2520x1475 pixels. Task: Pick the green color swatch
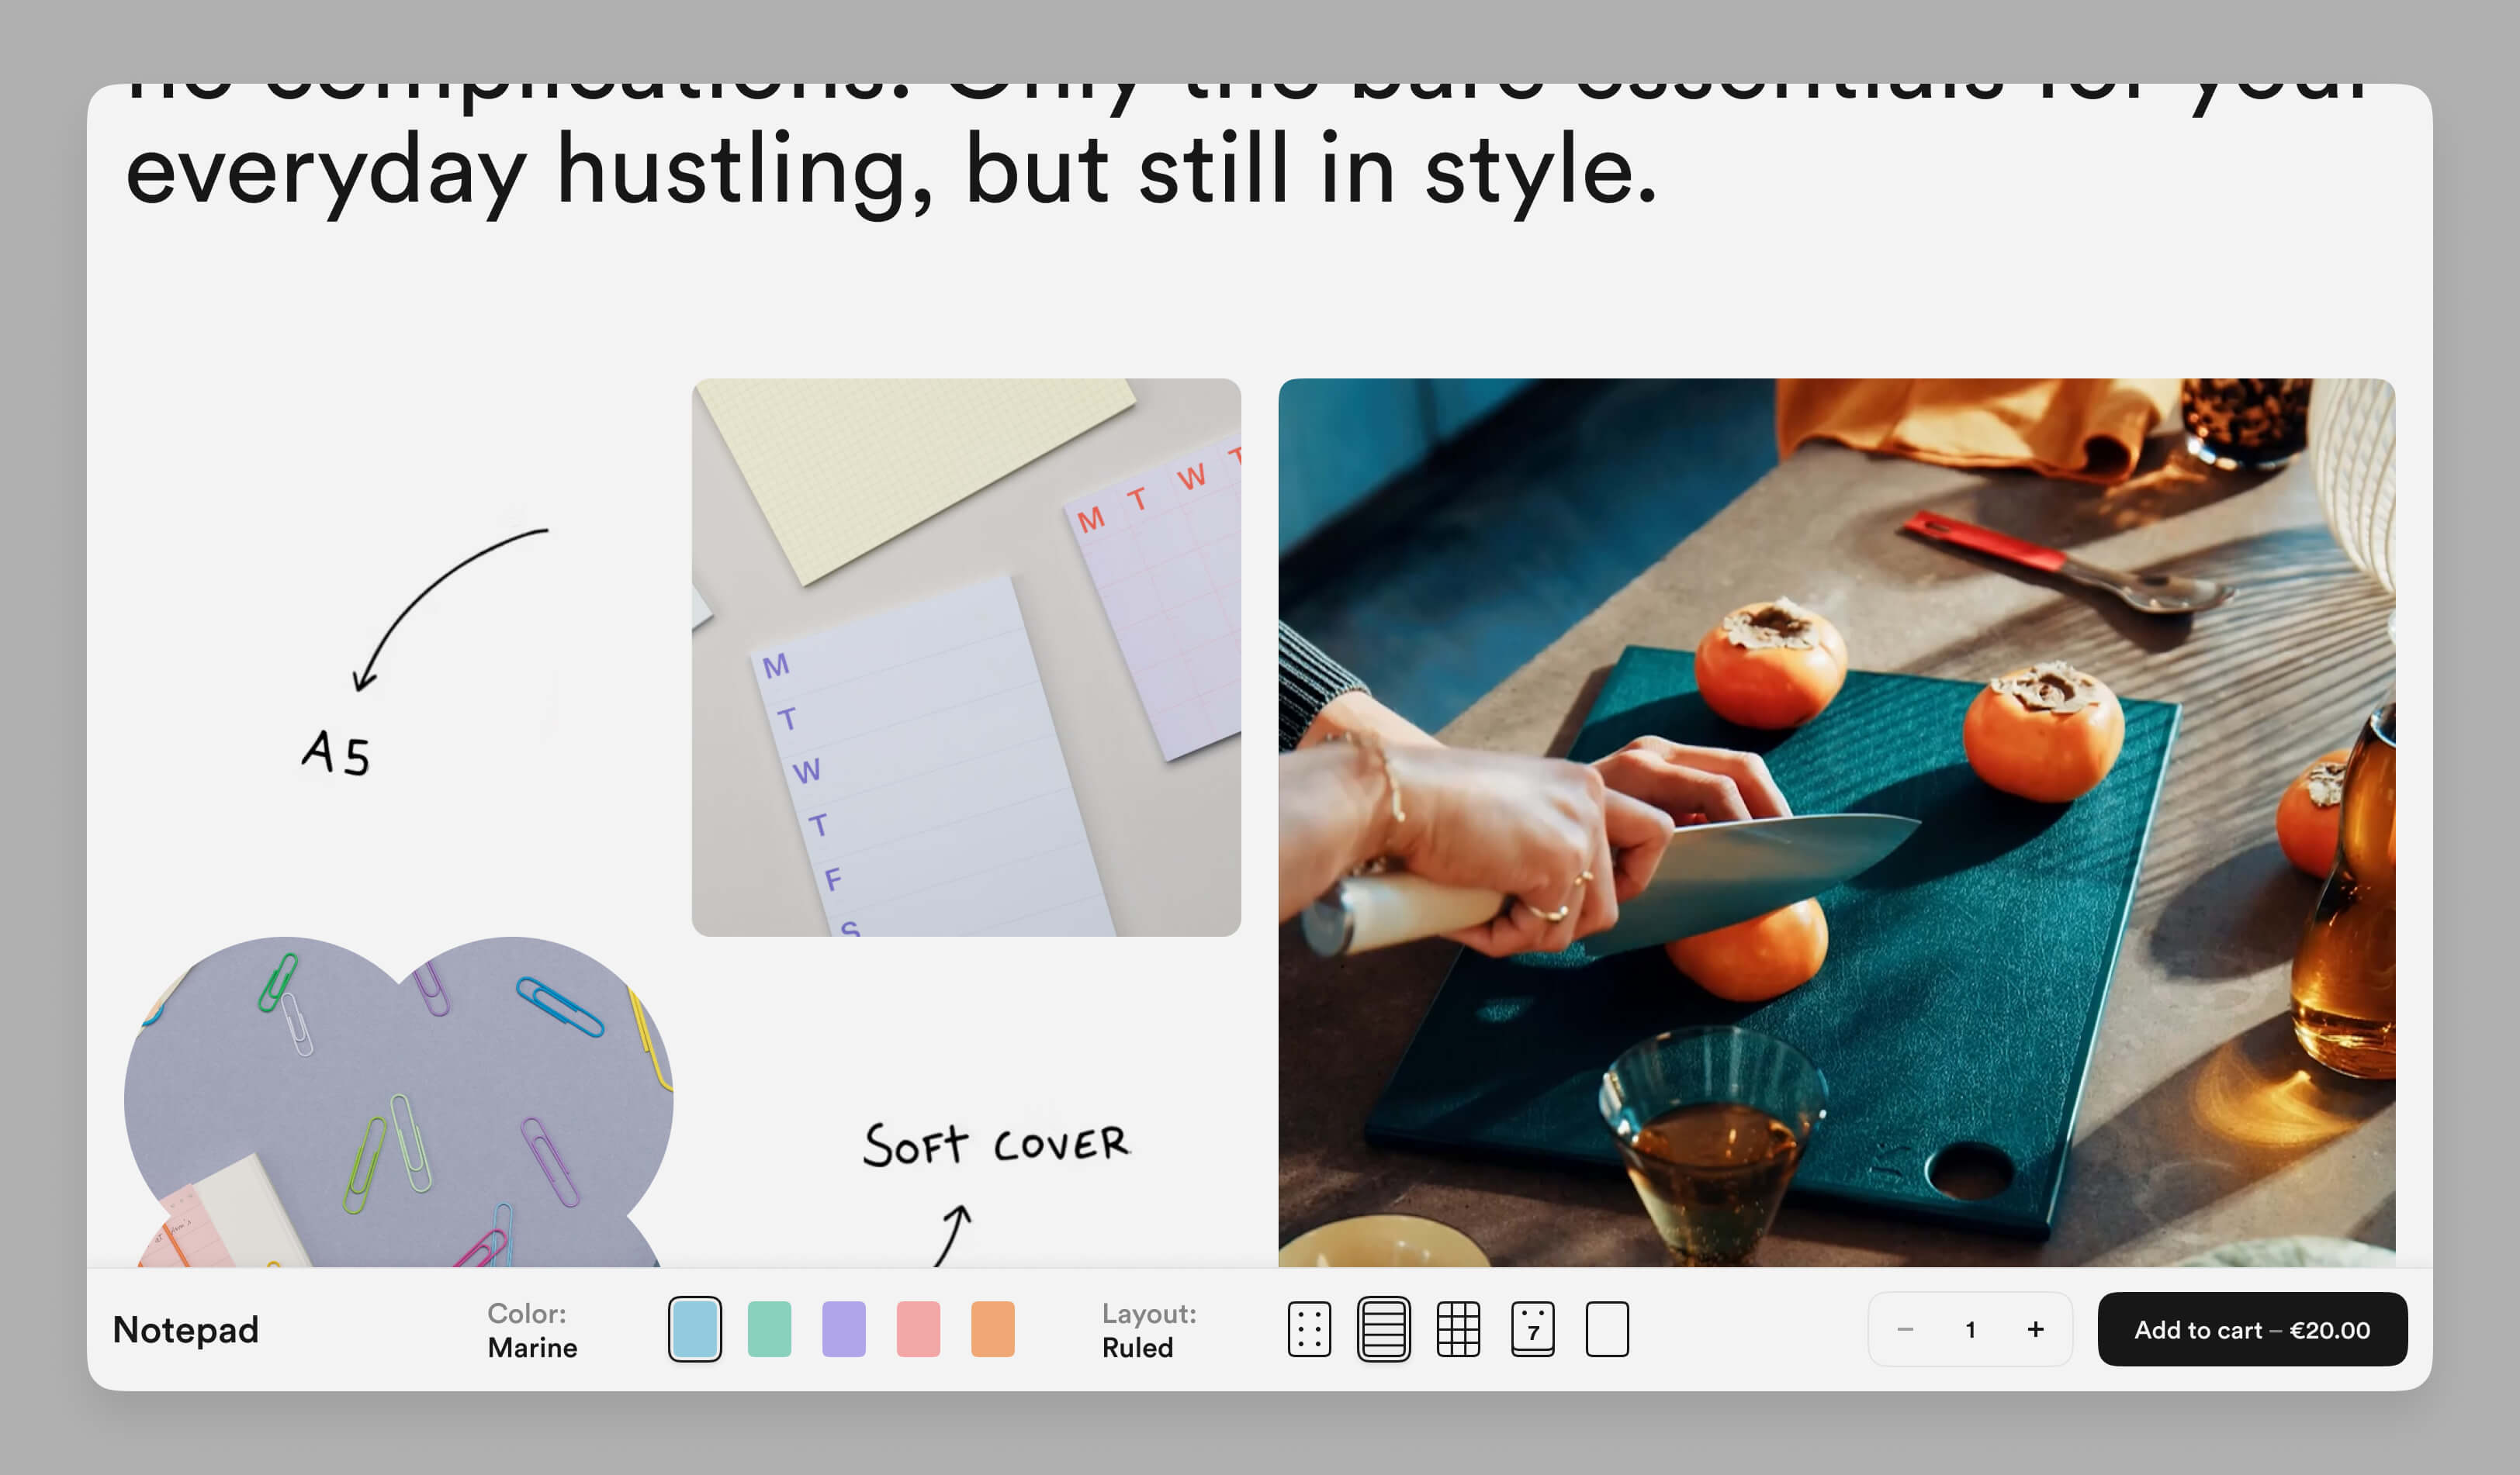[769, 1329]
